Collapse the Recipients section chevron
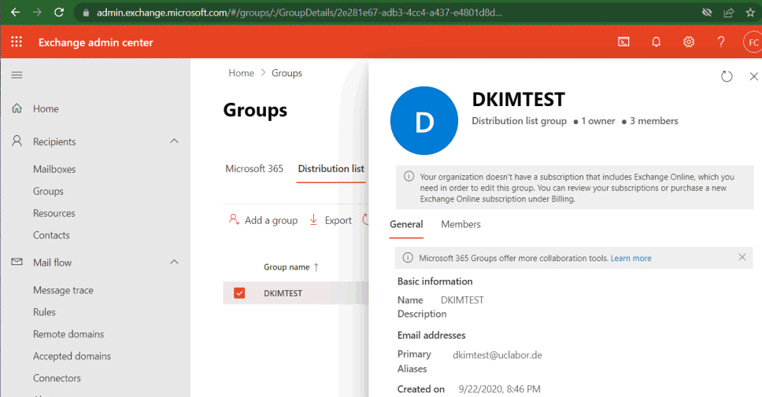The width and height of the screenshot is (762, 397). [x=175, y=142]
